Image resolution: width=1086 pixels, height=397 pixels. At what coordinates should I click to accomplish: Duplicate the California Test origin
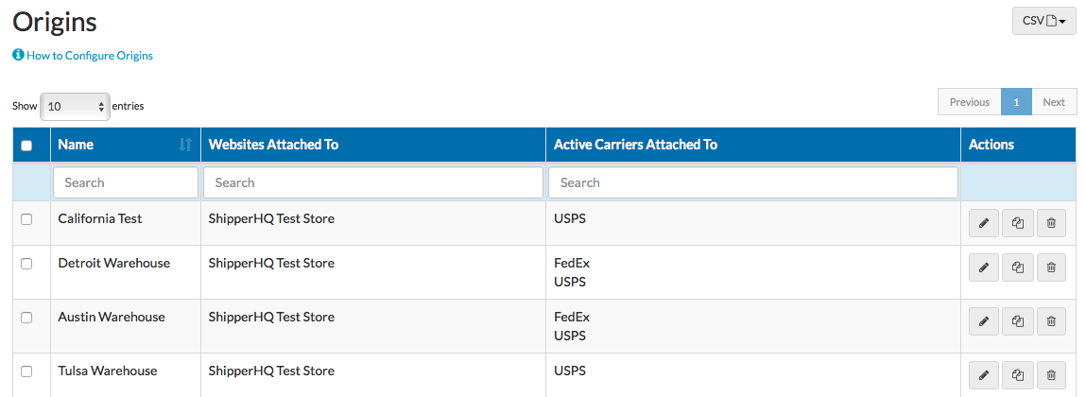coord(1017,223)
